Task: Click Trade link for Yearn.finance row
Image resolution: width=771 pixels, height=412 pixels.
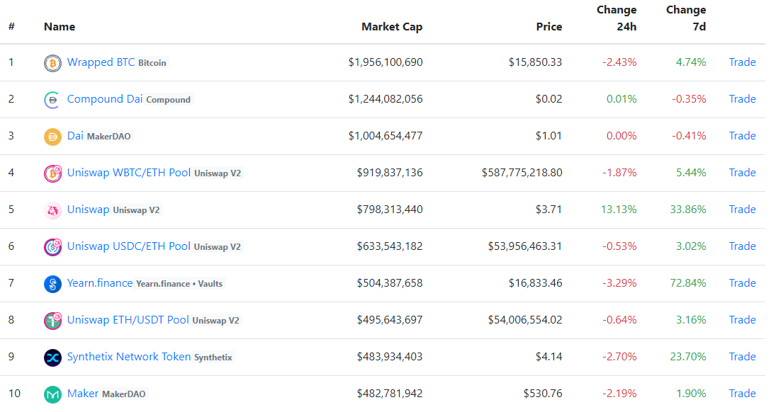Action: [742, 283]
